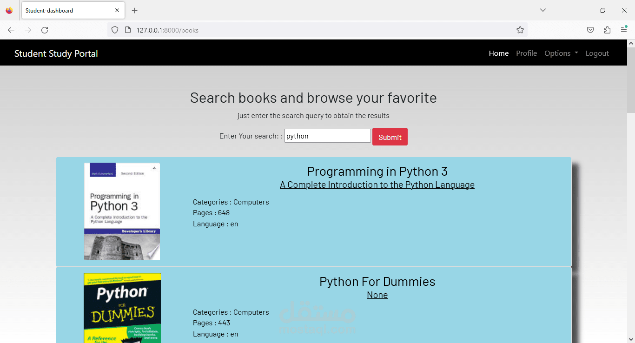
Task: Click the browser back arrow
Action: pyautogui.click(x=11, y=30)
